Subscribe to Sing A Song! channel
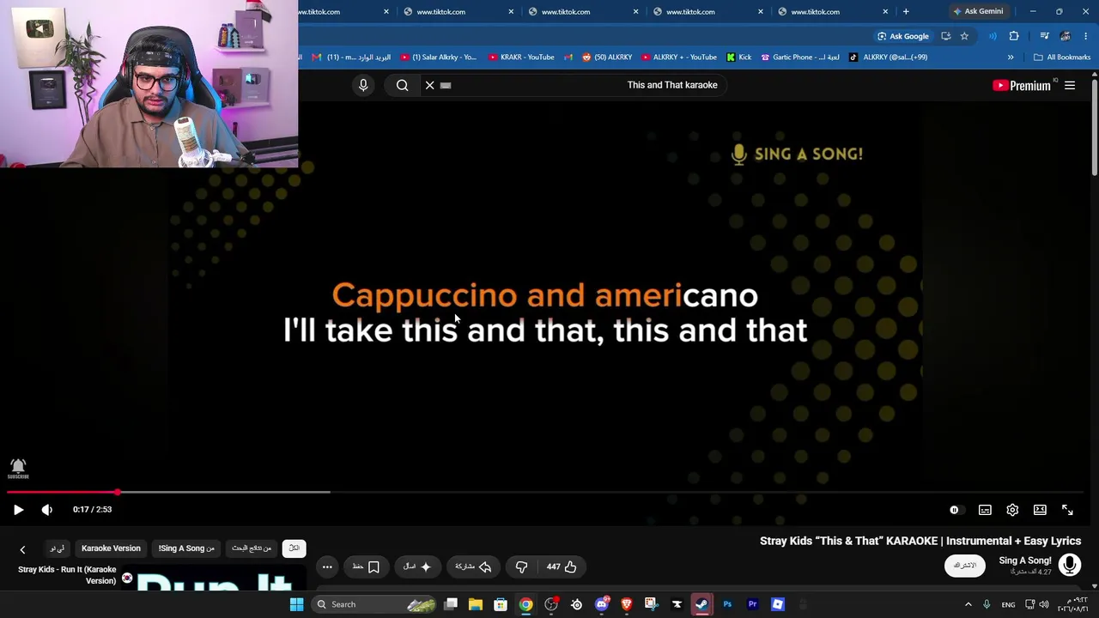Screen dimensions: 1099x618 (965, 566)
